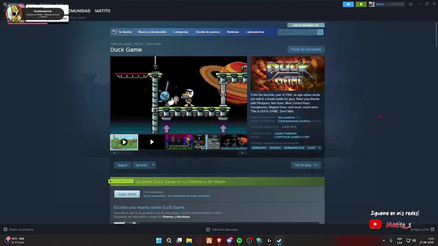The image size is (438, 246).
Task: Open Spotify from taskbar
Action: (239, 241)
